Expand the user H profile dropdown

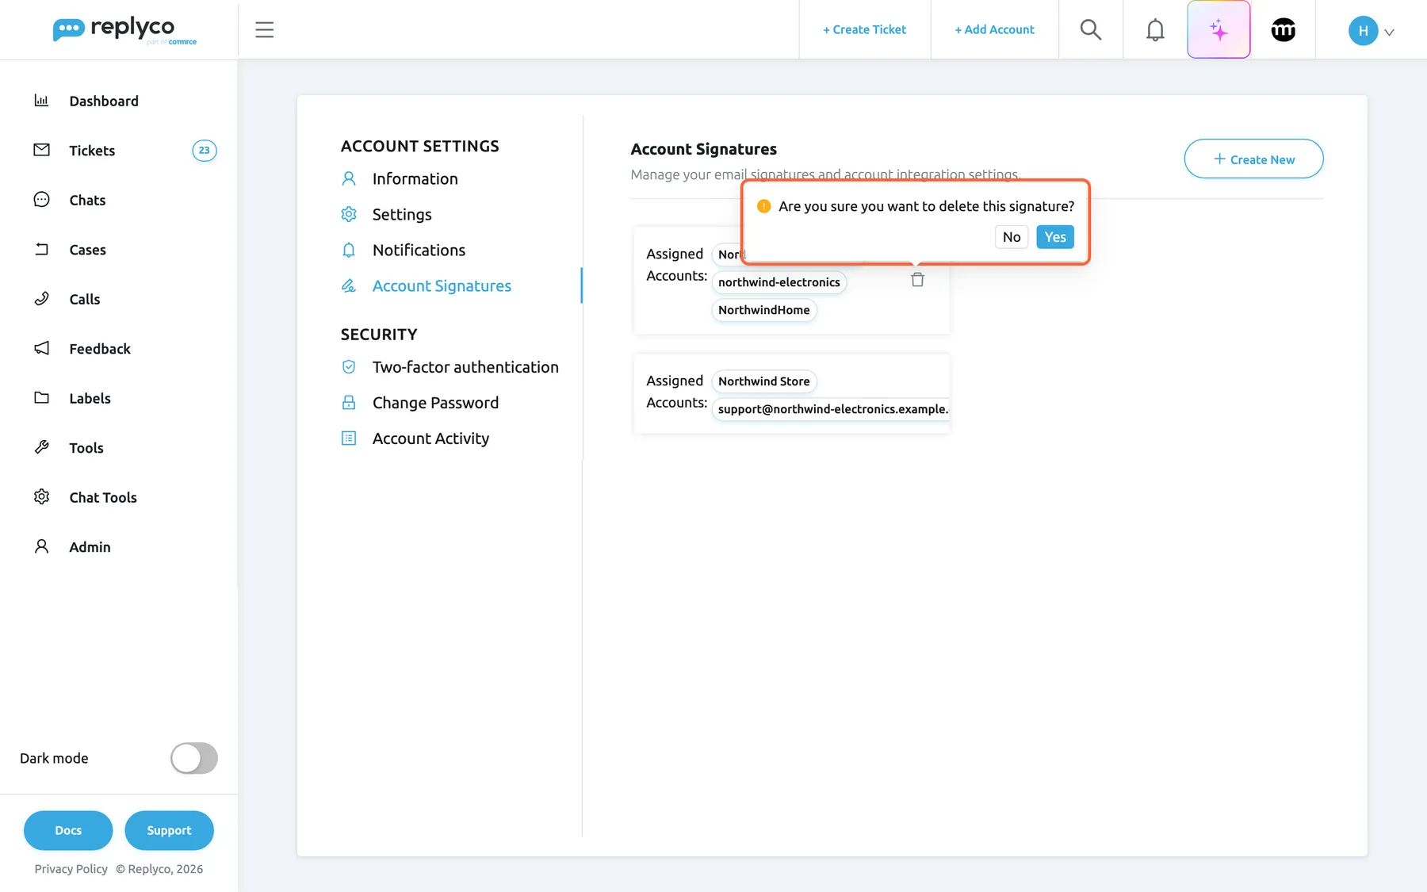coord(1371,31)
